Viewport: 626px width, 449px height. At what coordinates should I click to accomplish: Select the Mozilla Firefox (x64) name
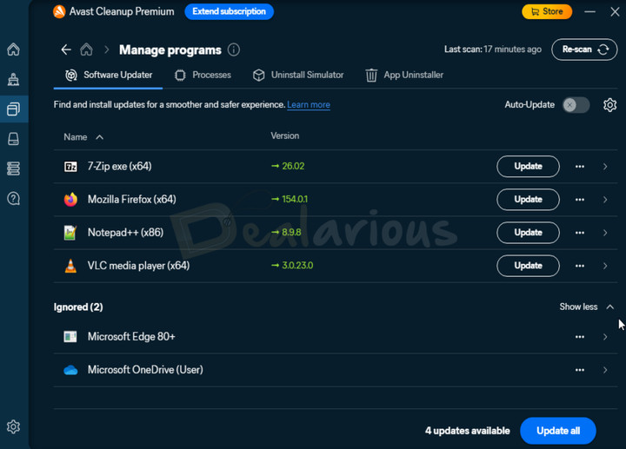click(x=132, y=200)
